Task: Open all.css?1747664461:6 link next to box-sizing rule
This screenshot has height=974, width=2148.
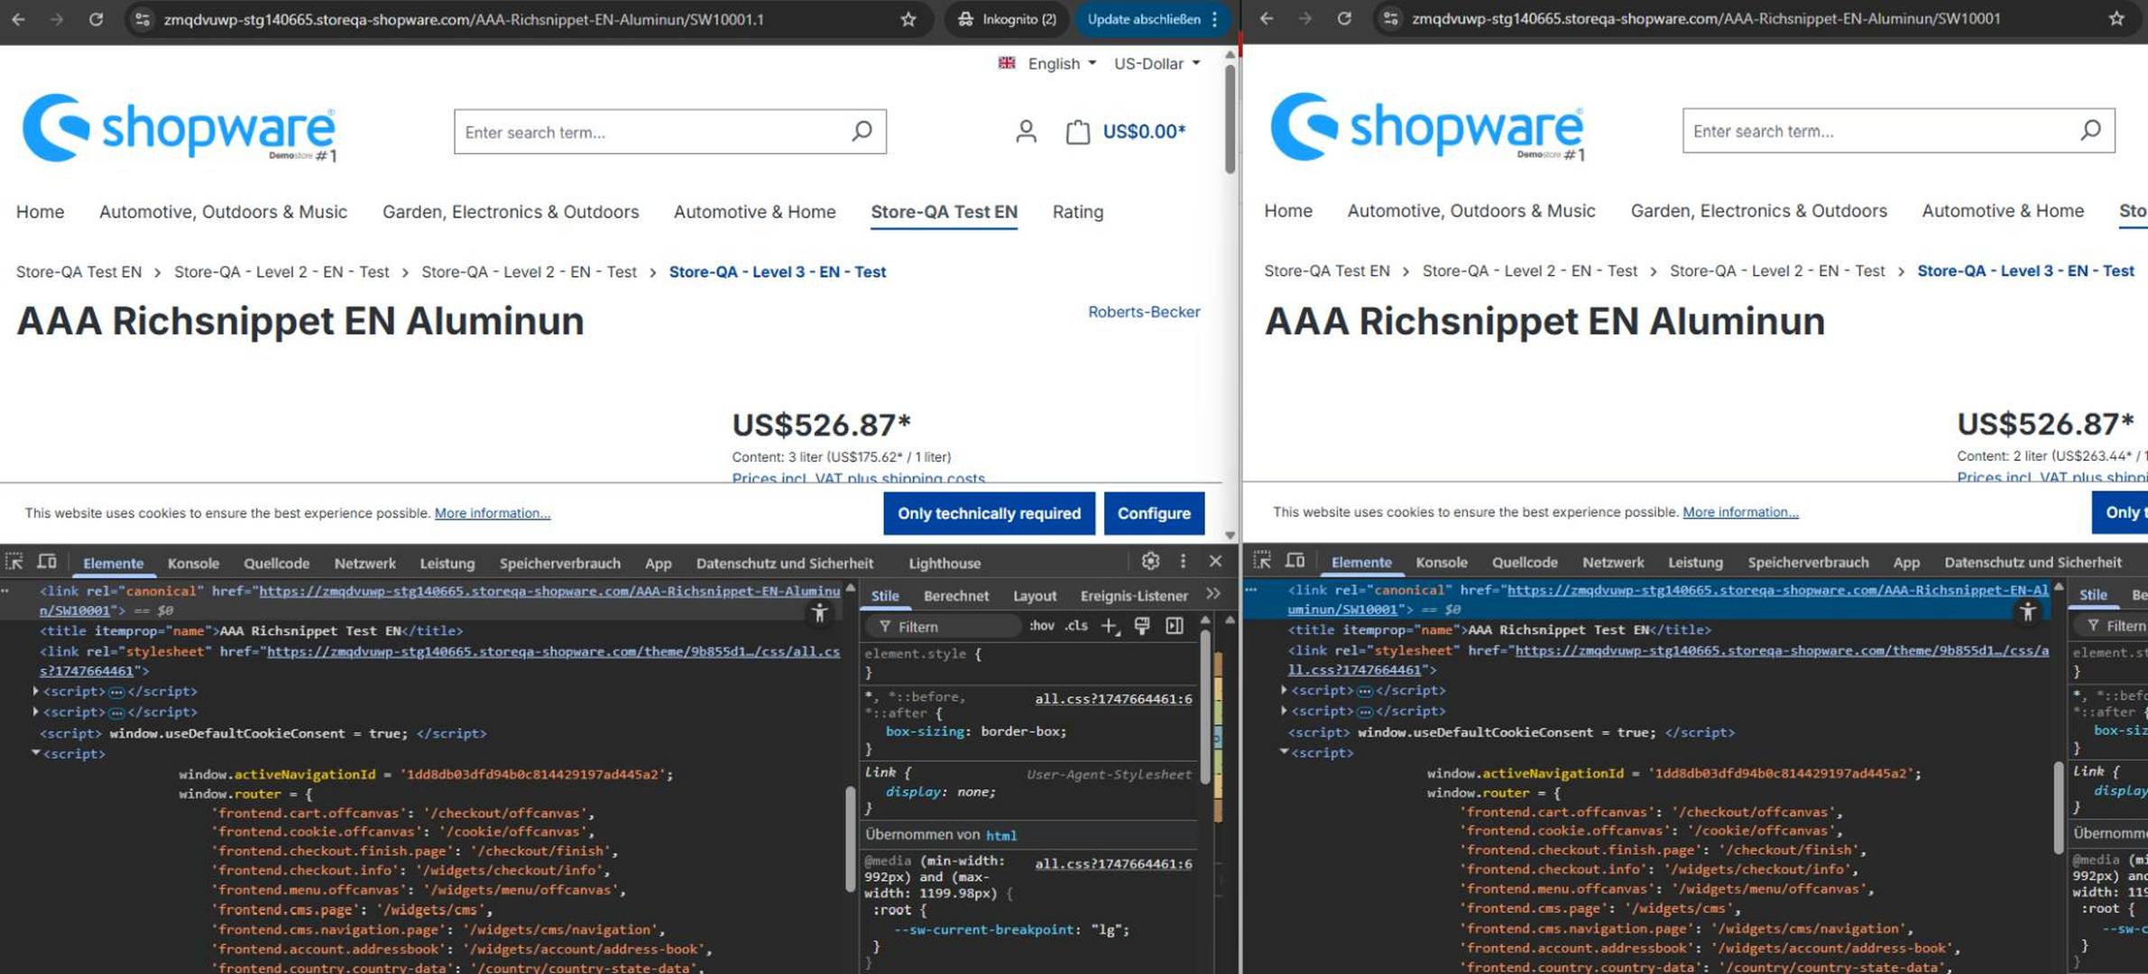Action: (1113, 698)
